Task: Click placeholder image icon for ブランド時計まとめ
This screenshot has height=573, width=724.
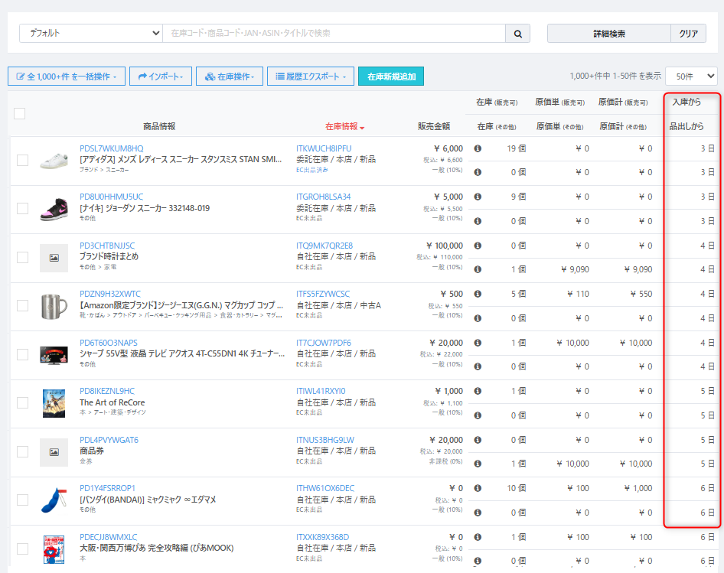Action: click(x=54, y=258)
